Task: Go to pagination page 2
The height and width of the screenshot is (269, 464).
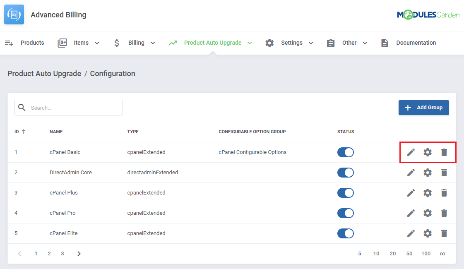Action: coord(49,254)
